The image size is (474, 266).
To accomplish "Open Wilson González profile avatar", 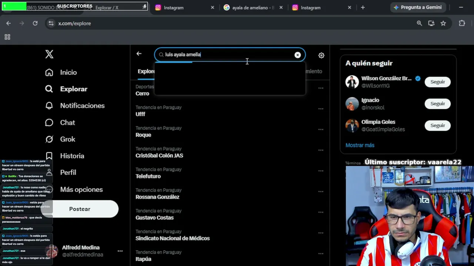I will (x=352, y=82).
